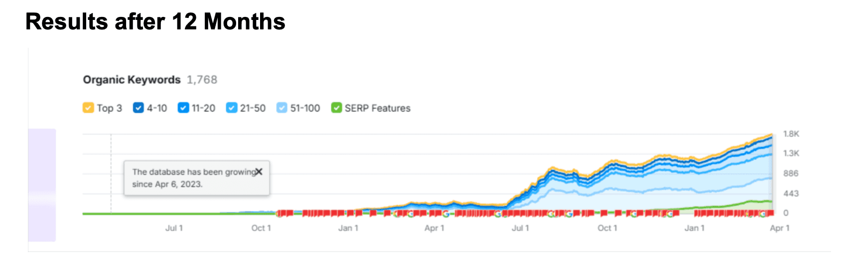
Task: Click the yellow peak at chart's right end
Action: [771, 135]
